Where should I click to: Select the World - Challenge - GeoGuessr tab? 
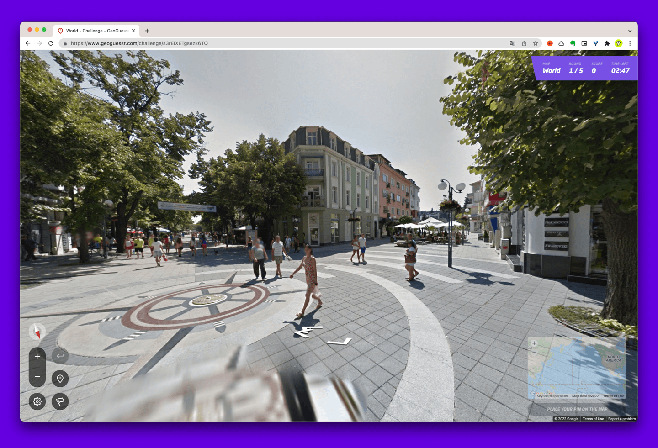96,31
